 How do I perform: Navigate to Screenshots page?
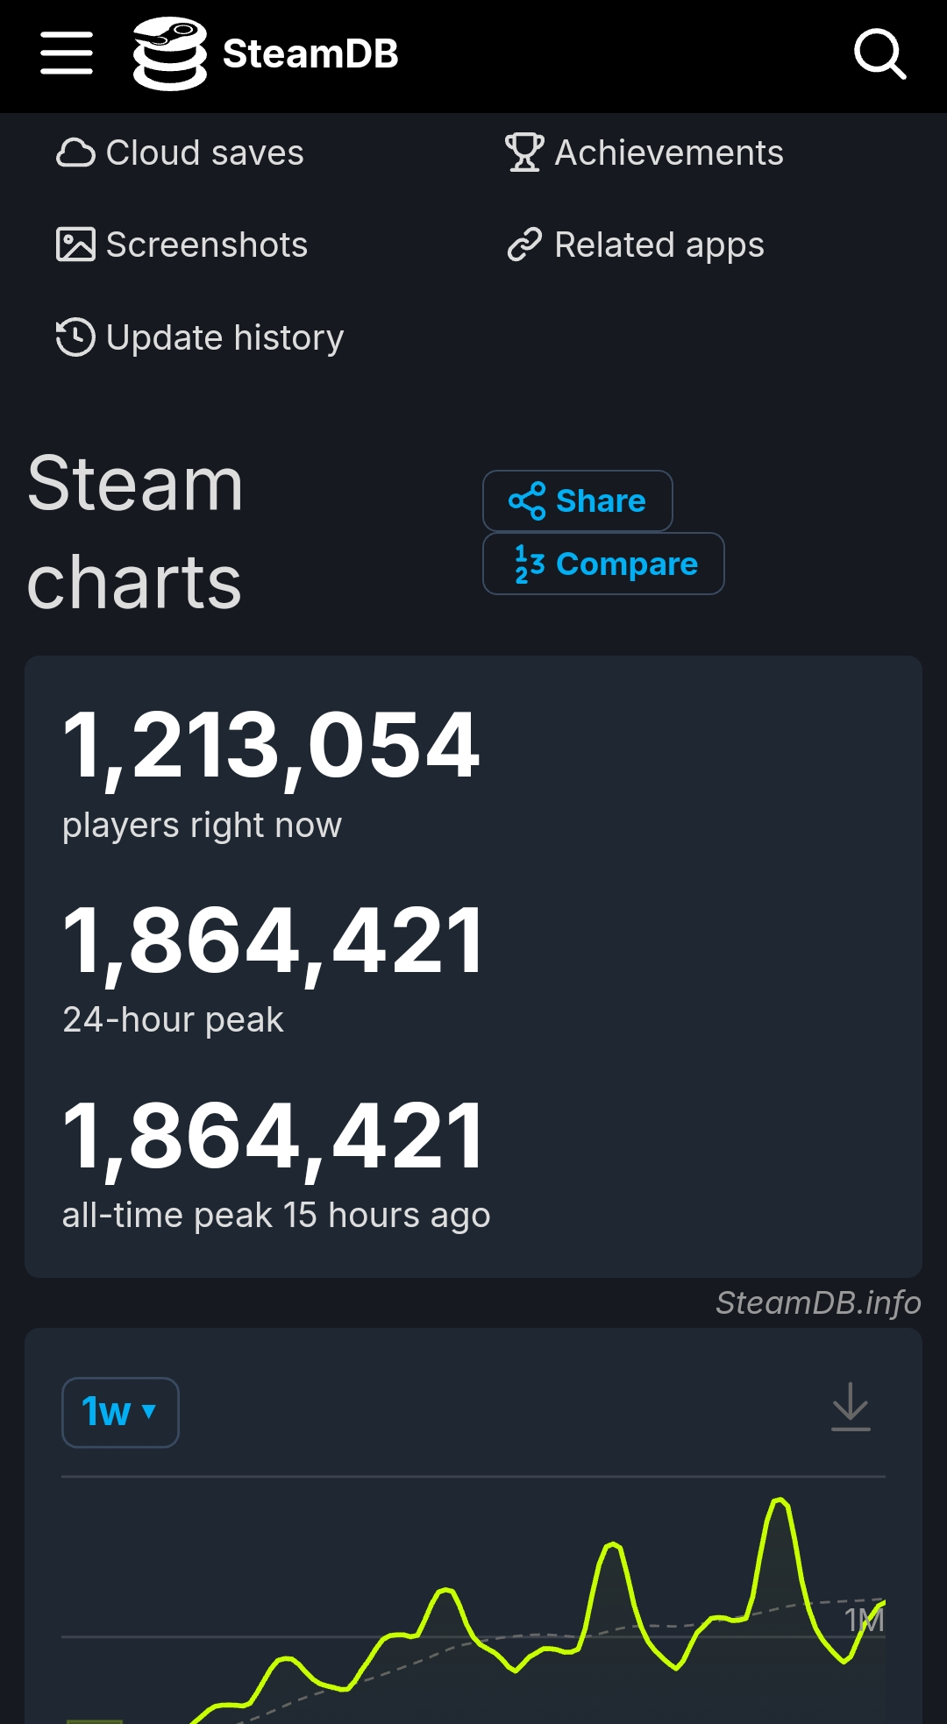click(207, 245)
